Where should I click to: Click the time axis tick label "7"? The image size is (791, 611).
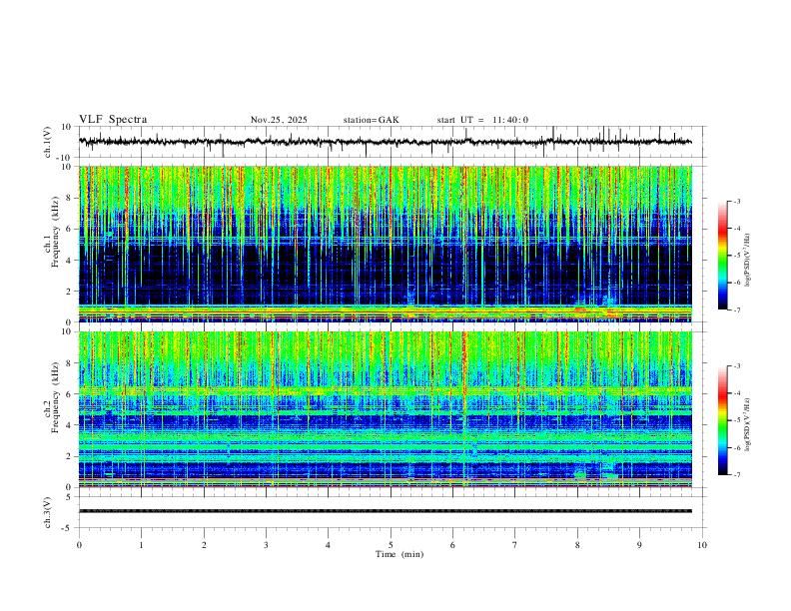(x=515, y=545)
